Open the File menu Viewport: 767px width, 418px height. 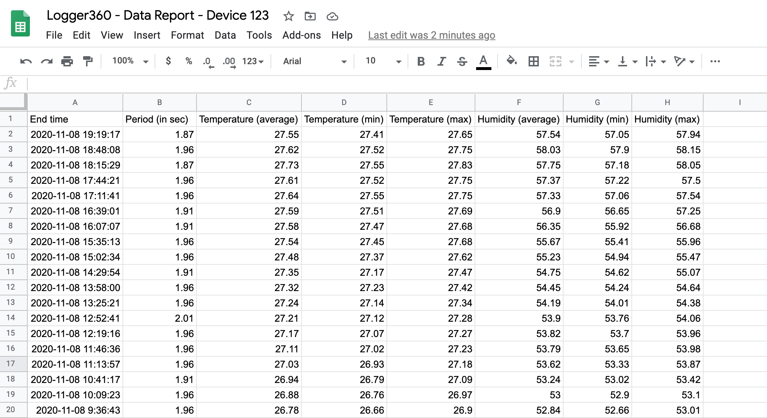pyautogui.click(x=54, y=35)
